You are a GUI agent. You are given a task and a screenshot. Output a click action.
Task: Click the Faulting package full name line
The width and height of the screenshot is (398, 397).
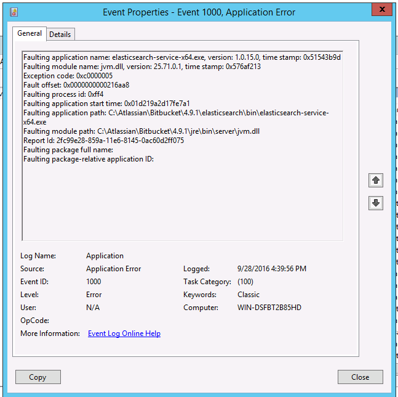tap(68, 150)
